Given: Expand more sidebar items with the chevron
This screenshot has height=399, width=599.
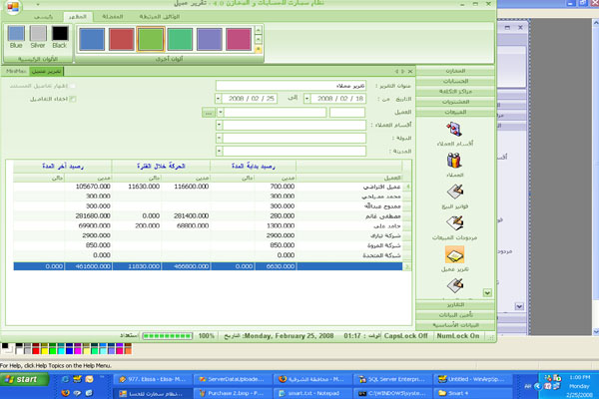Looking at the screenshot, I should coord(487,293).
